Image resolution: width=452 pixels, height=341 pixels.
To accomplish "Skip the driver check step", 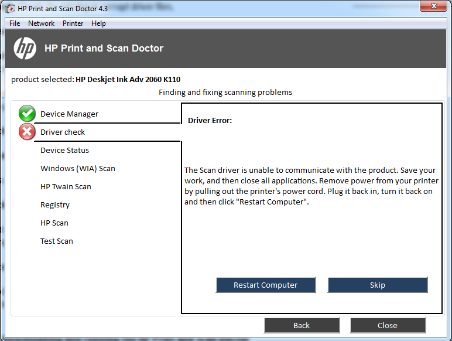I will [x=377, y=285].
